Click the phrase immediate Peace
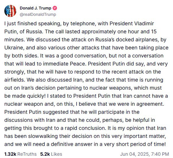The image size is (173, 158). coord(64,64)
